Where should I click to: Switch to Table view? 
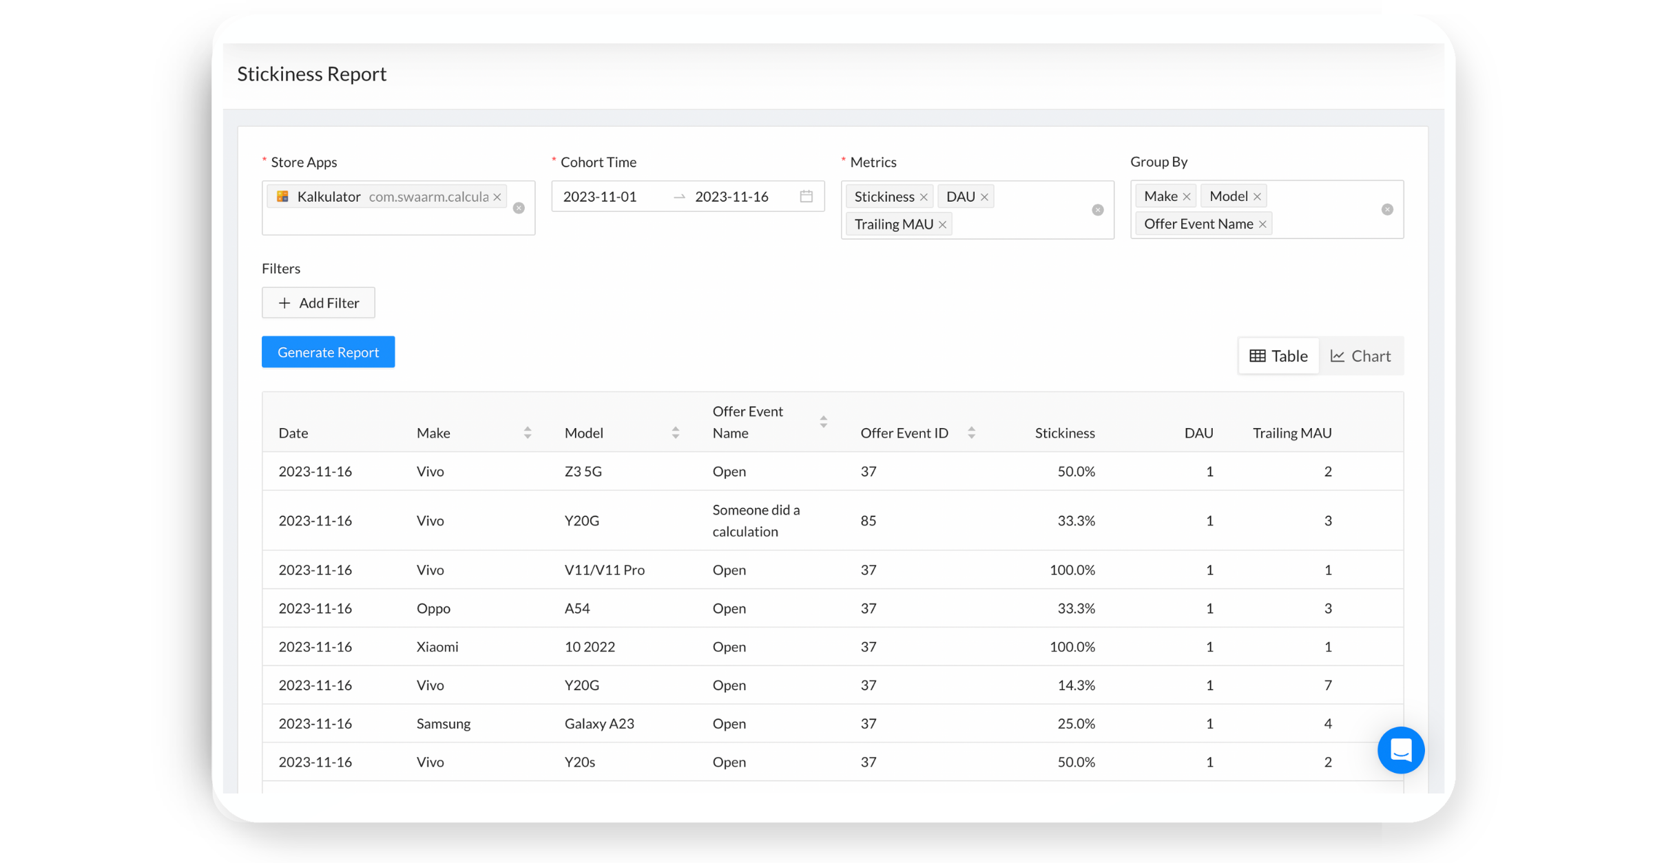(1278, 356)
